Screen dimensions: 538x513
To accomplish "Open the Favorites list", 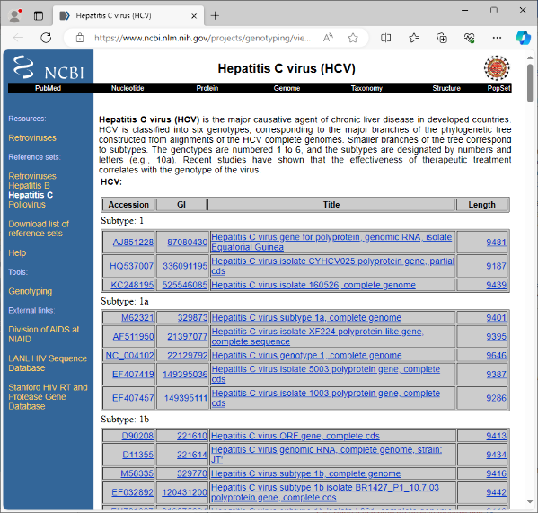I will [414, 38].
